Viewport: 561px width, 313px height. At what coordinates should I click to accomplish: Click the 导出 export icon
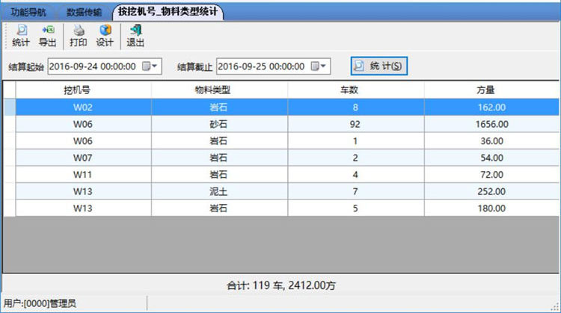(47, 35)
